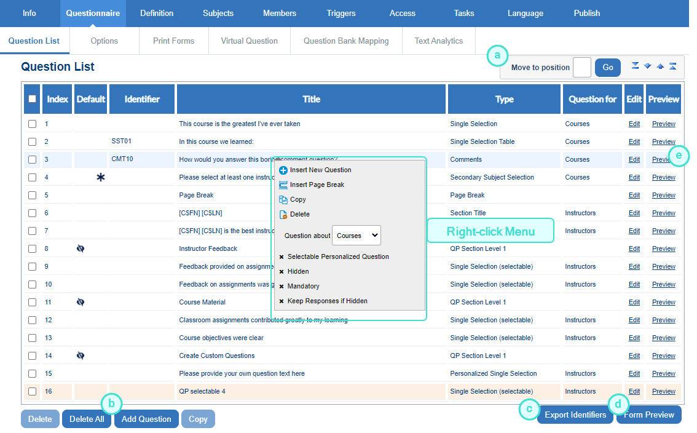
Task: Select checkbox of QP selectable 4 row
Action: tap(32, 391)
